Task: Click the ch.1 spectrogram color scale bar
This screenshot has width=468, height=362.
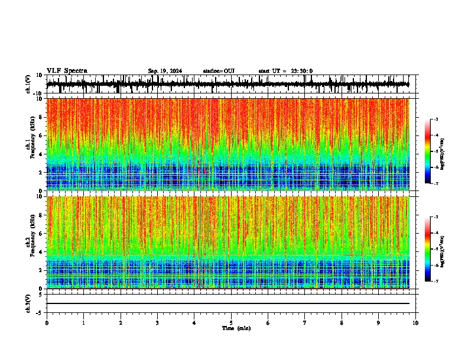Action: pos(428,151)
